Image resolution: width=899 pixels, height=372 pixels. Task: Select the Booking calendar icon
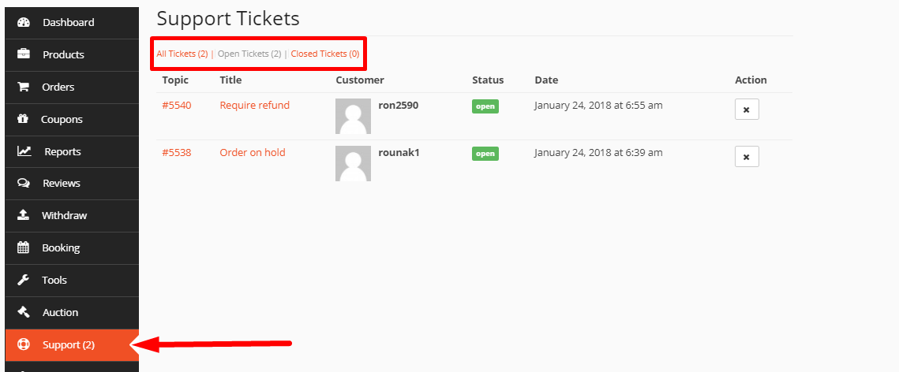pyautogui.click(x=23, y=247)
